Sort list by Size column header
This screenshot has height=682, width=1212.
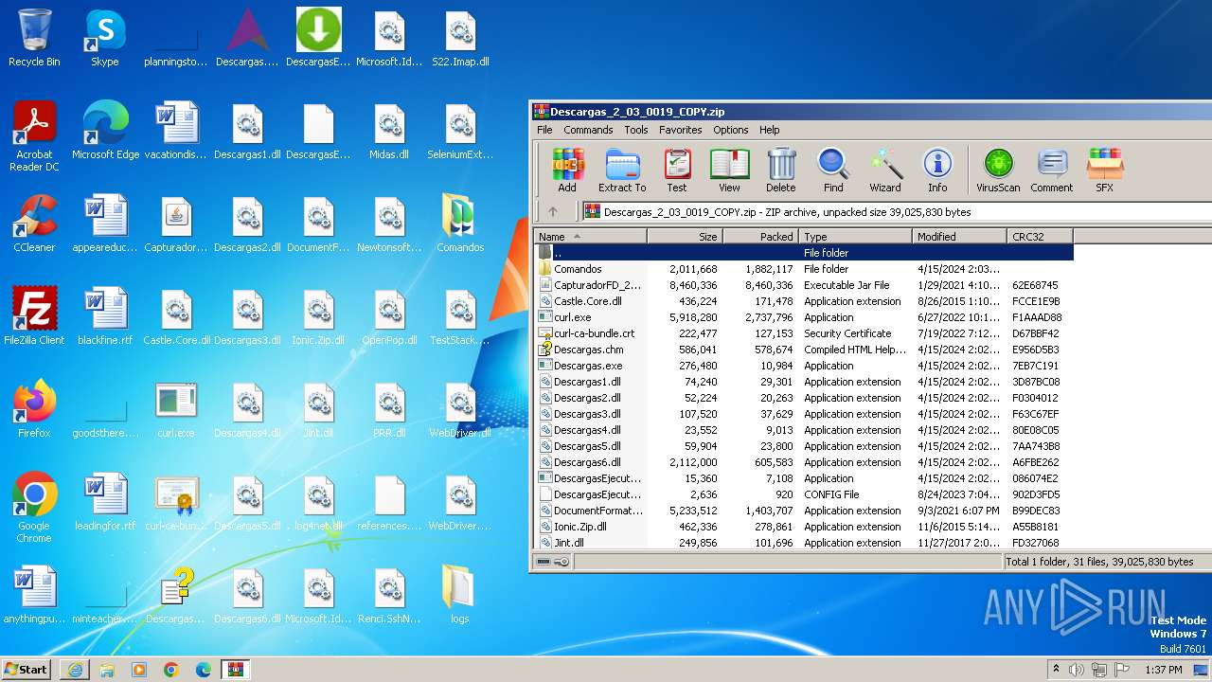pos(686,237)
